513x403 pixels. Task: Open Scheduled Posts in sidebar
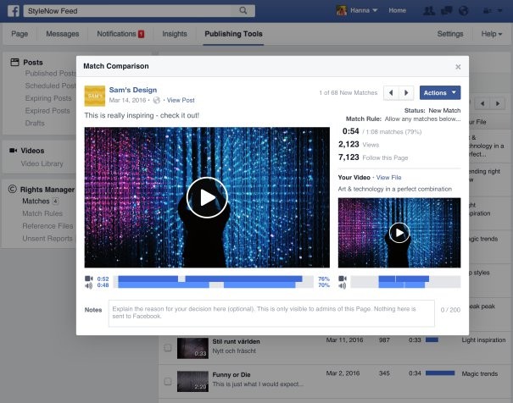[x=51, y=86]
